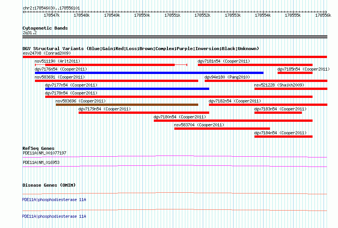
Task: Click the red dgv7183n54 loss bar
Action: 278,113
